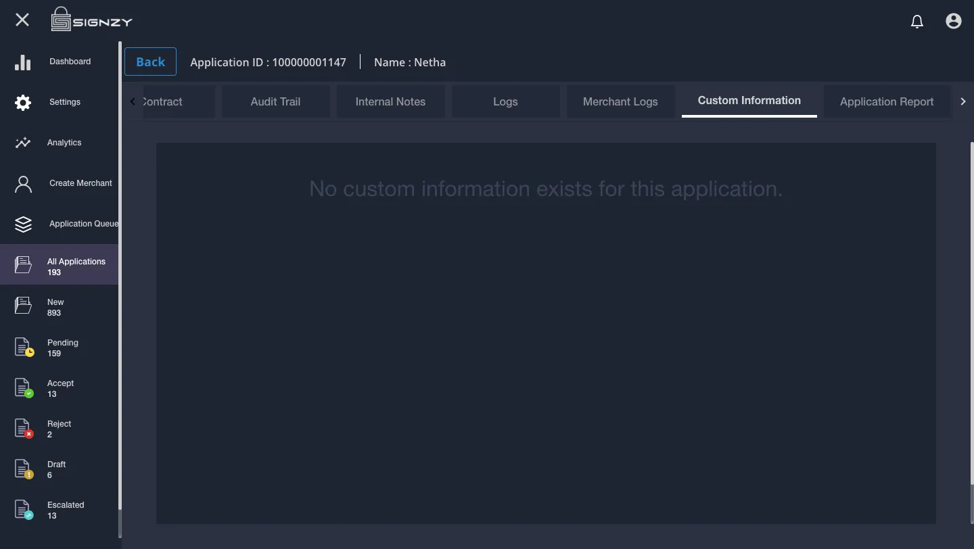
Task: Click the Settings gear icon
Action: tap(23, 103)
